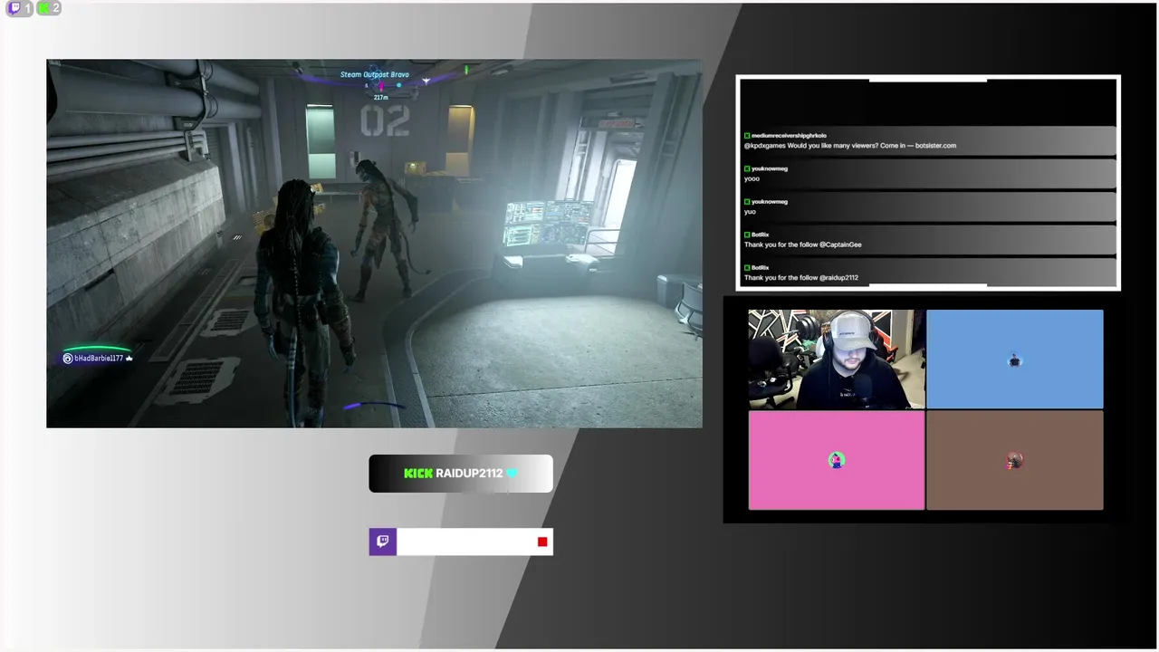Click the purple Twitch logo on the lower banner

click(382, 542)
